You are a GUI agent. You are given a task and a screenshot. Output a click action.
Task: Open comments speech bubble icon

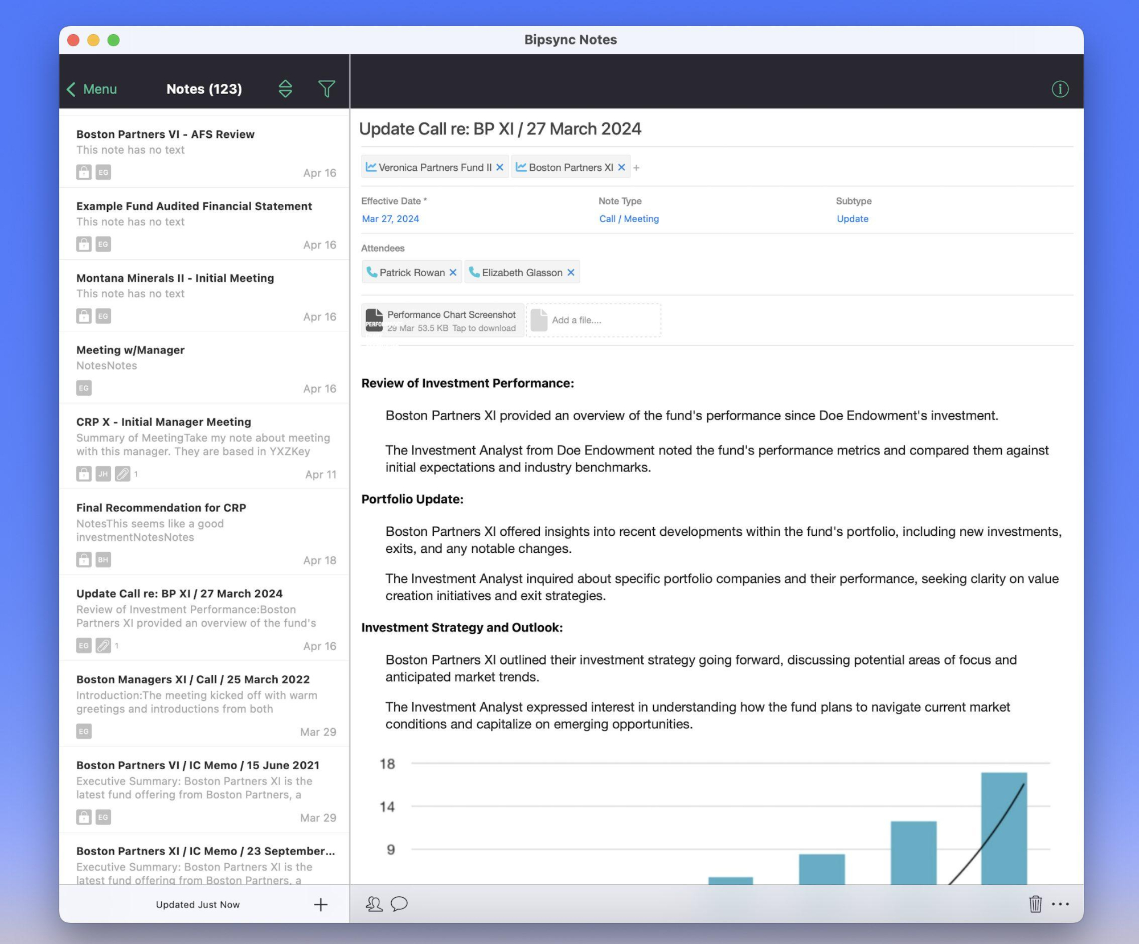[x=399, y=904]
